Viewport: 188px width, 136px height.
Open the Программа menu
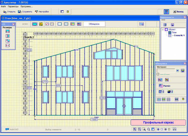click(27, 7)
